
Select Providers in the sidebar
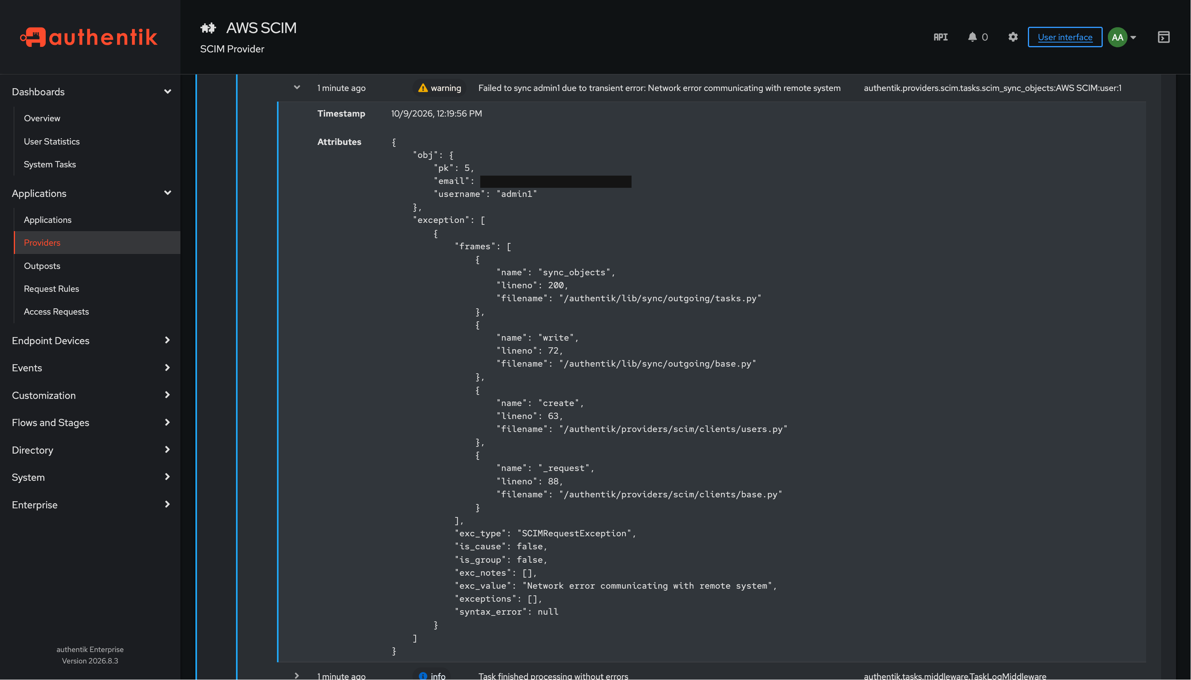97,243
